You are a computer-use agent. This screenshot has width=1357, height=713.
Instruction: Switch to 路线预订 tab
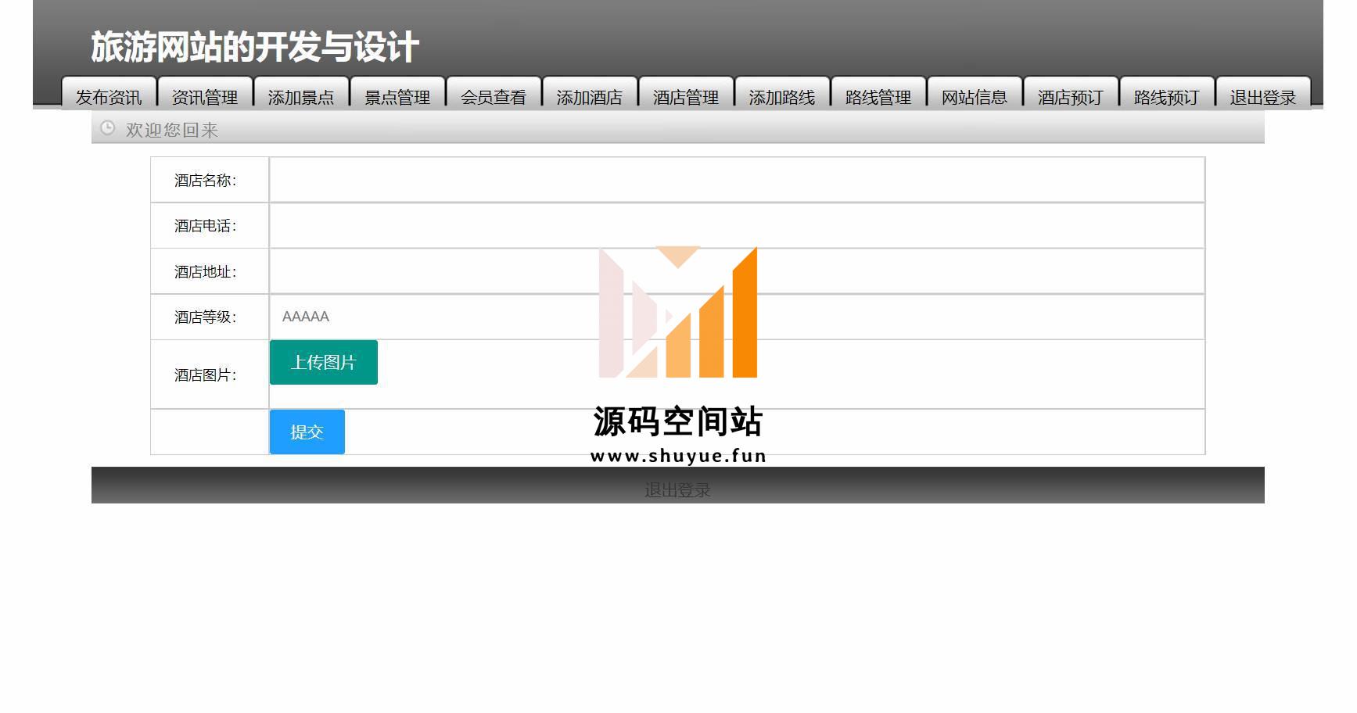tap(1168, 94)
